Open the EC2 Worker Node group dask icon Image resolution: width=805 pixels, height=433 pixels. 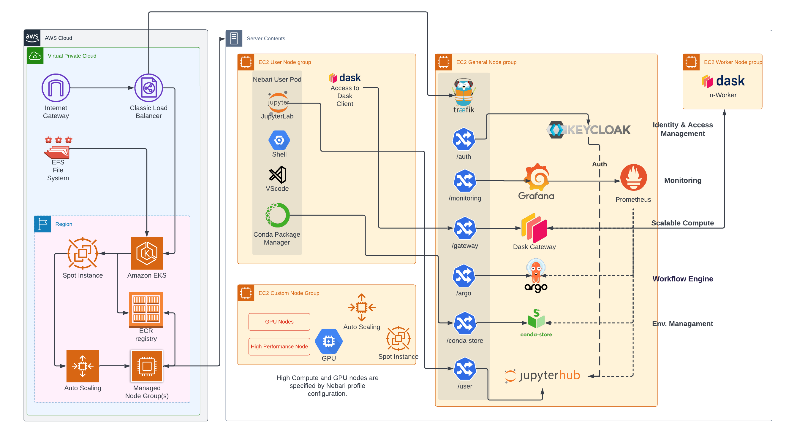coord(724,81)
